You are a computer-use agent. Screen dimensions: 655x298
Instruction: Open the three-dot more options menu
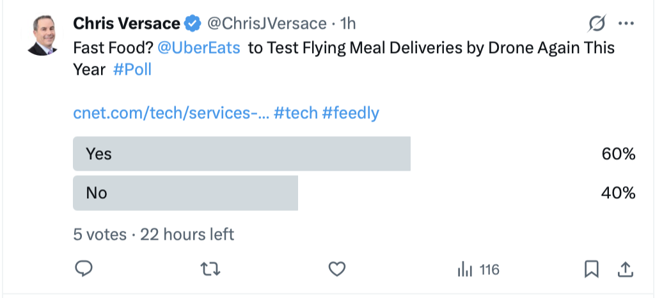(626, 24)
